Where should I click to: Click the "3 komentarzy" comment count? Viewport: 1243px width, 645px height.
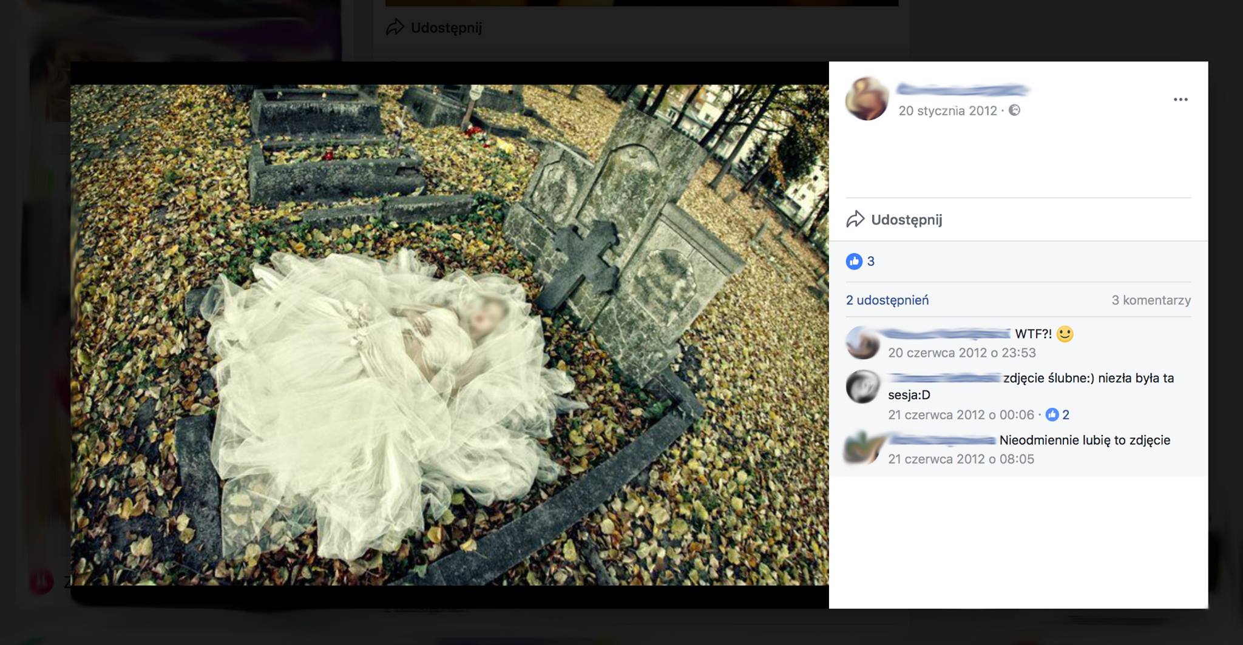pyautogui.click(x=1151, y=300)
